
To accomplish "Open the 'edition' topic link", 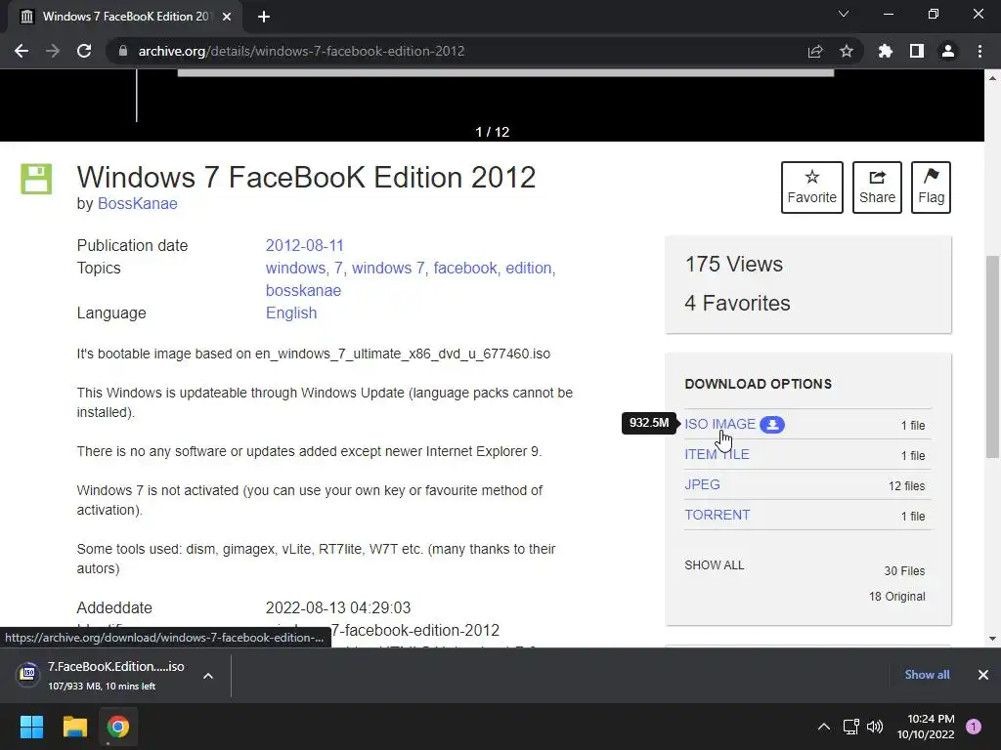I will [x=529, y=268].
